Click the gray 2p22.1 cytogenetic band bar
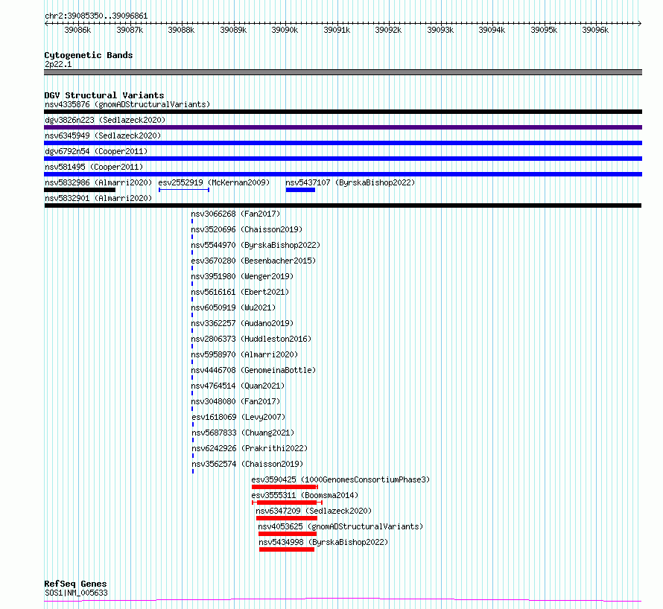Screen dimensions: 663x609 pyautogui.click(x=343, y=72)
